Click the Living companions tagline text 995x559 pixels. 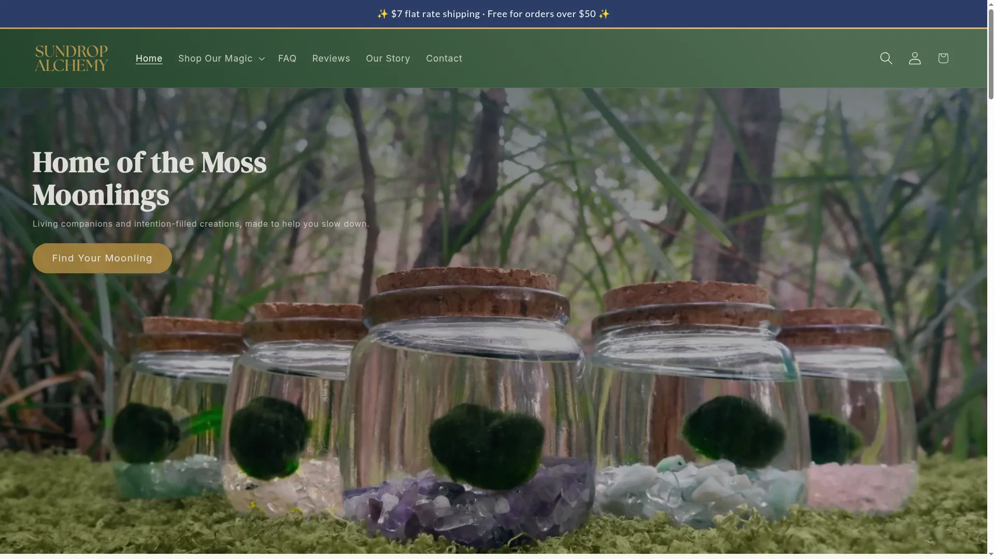click(x=201, y=224)
